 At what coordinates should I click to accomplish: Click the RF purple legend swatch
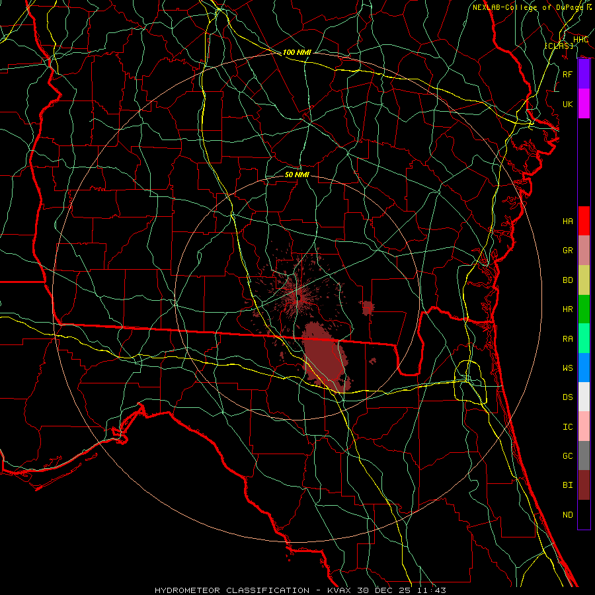(584, 74)
